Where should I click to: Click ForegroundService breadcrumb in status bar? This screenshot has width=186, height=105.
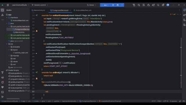87,101
